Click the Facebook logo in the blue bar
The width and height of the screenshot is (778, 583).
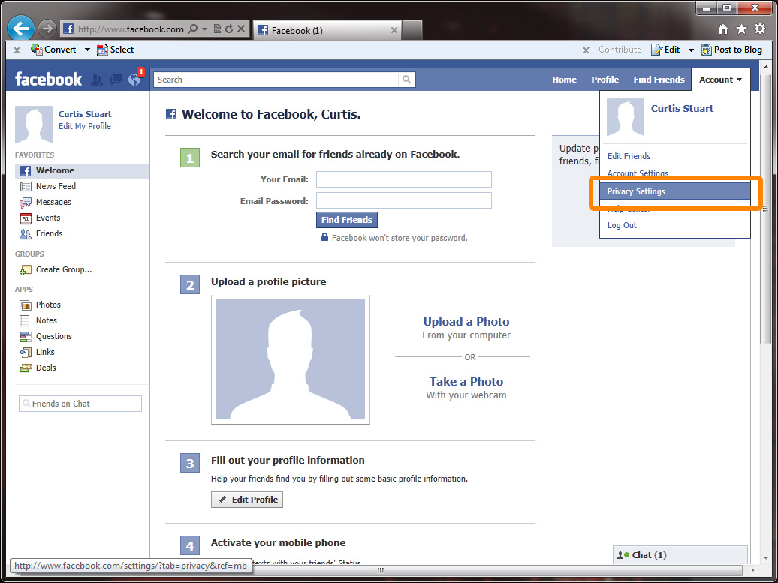tap(48, 80)
